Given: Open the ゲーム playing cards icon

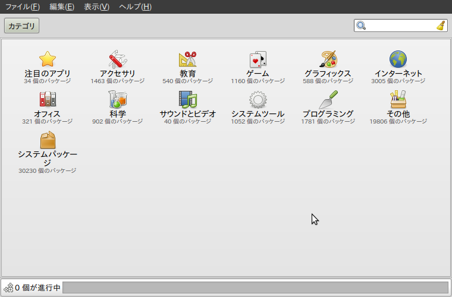Looking at the screenshot, I should (258, 59).
